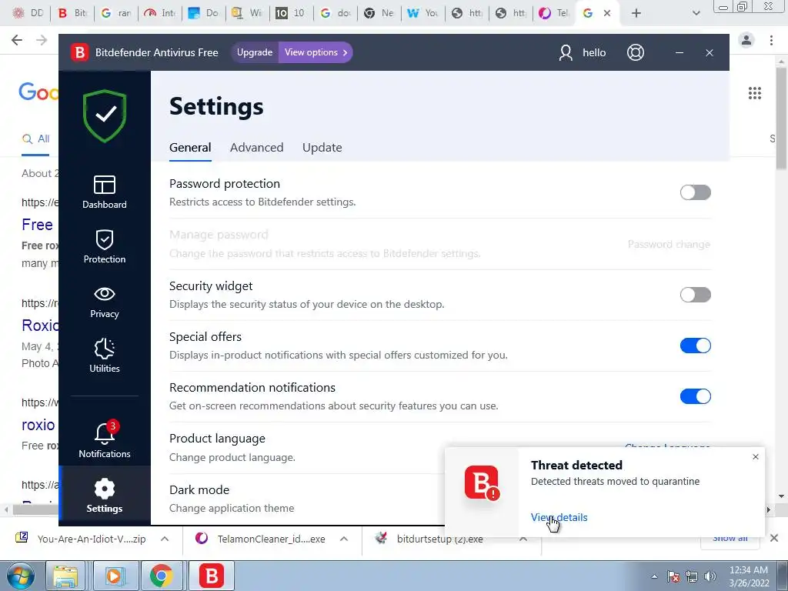Click the Bitdefender icon in threat popup
The image size is (788, 591).
(x=482, y=482)
